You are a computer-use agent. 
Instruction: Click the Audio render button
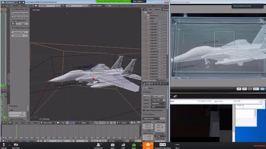(162, 96)
